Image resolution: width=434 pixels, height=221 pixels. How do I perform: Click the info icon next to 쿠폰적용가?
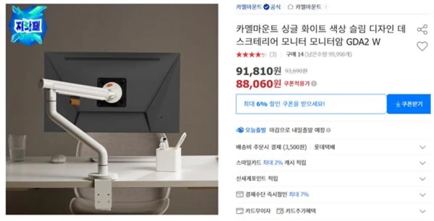314,84
